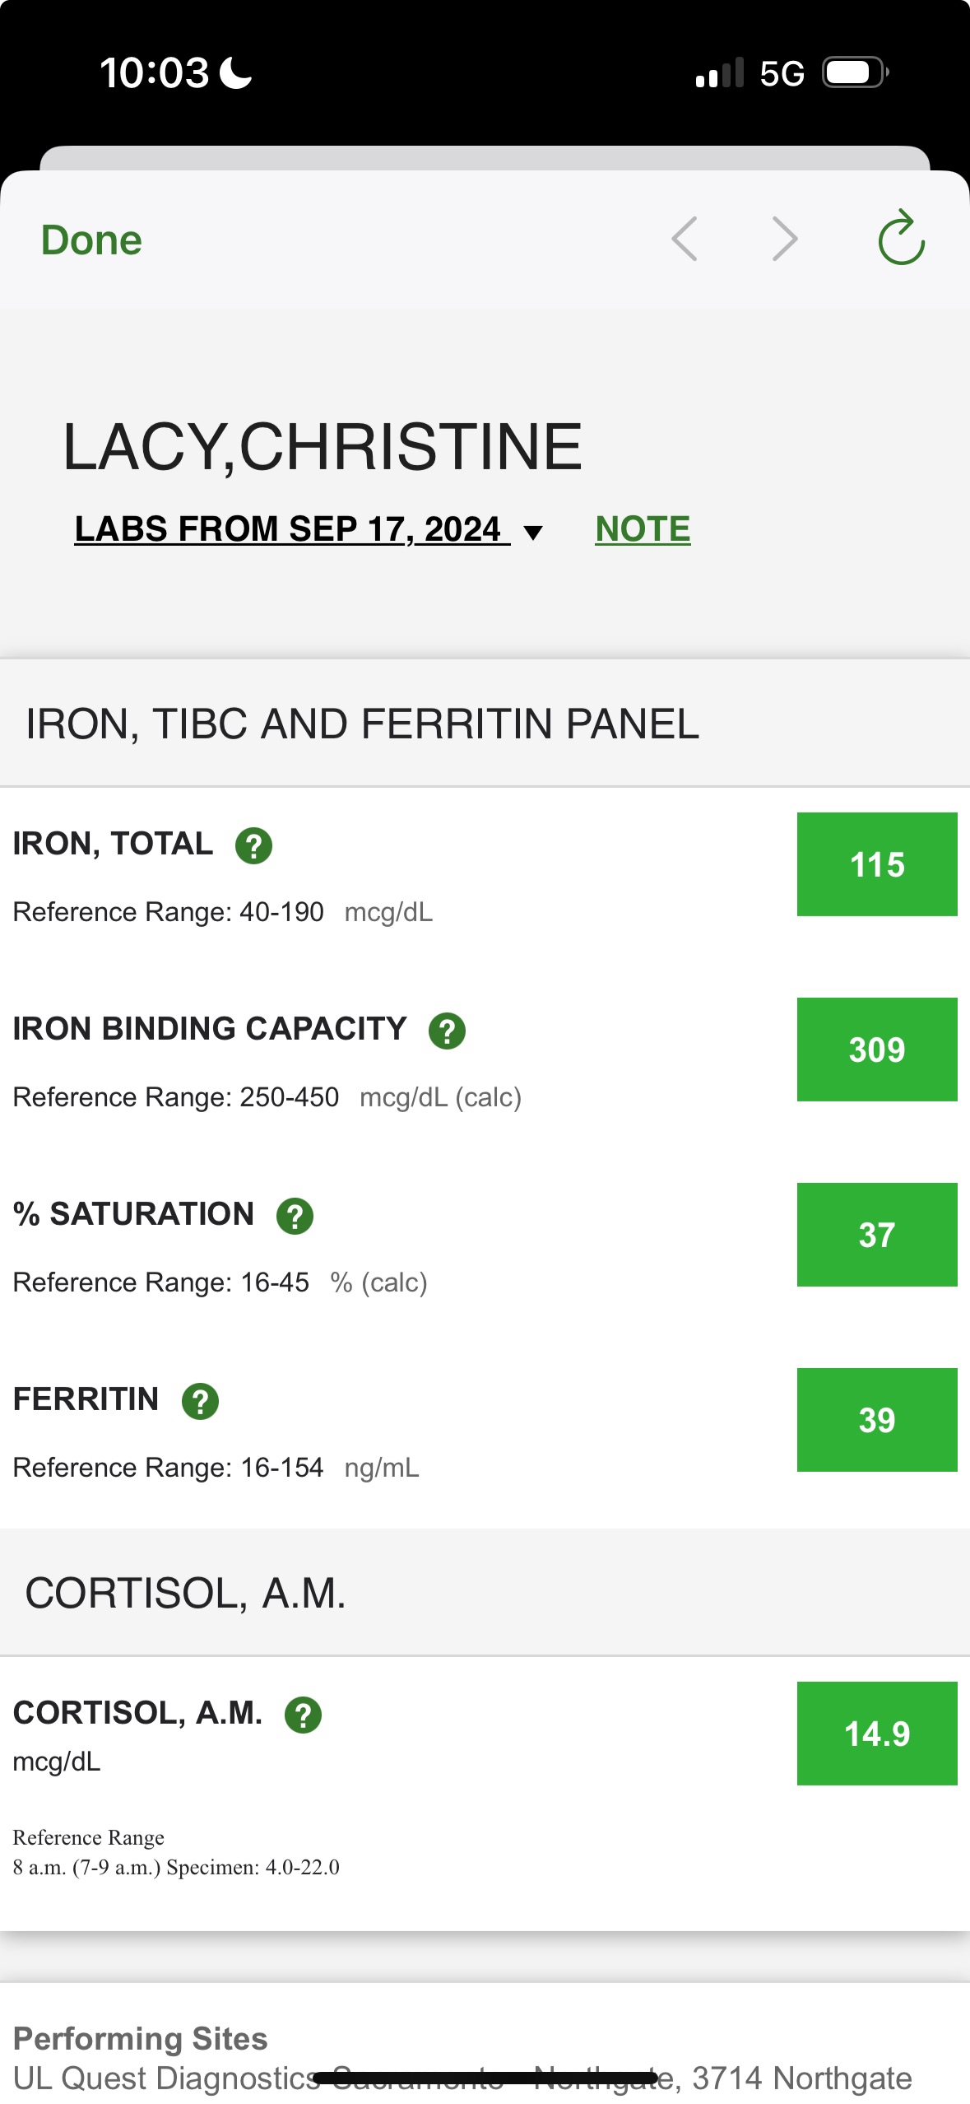Select the Cortisol, A.M. section header
This screenshot has width=970, height=2104.
[x=185, y=1593]
